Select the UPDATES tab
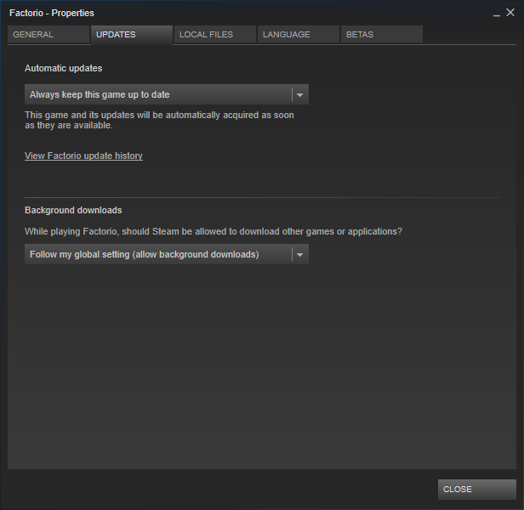 pos(132,34)
